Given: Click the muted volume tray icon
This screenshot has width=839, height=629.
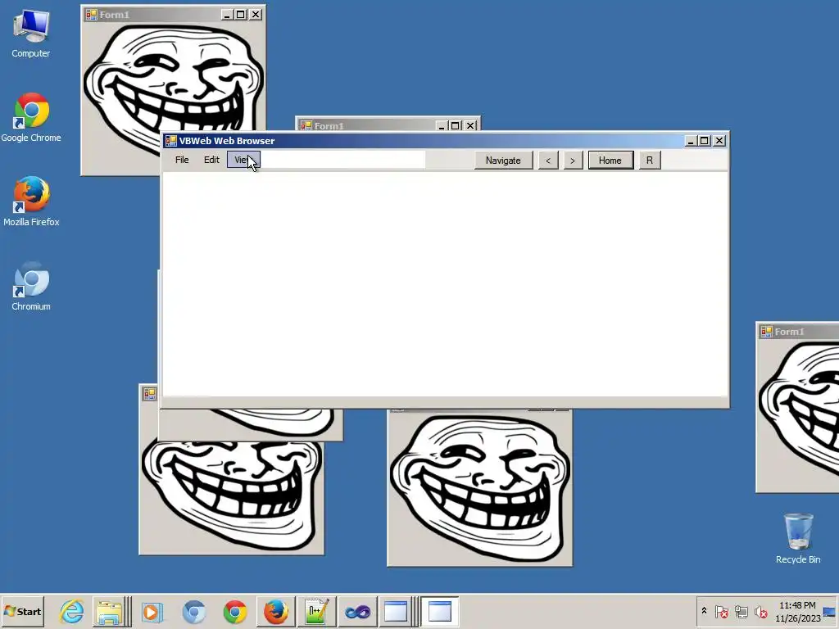Looking at the screenshot, I should pos(760,611).
